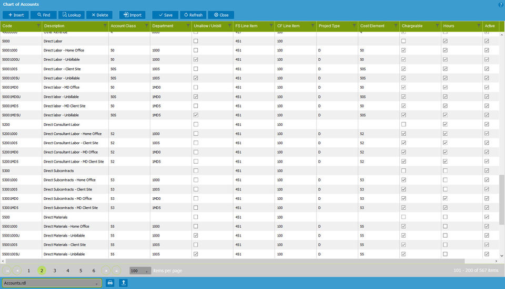Image resolution: width=505 pixels, height=289 pixels.
Task: Open the Accounts.rdl report dropdown
Action: pyautogui.click(x=52, y=283)
